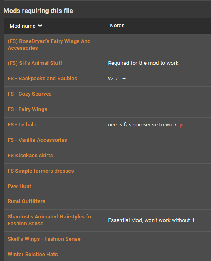View the FS Kisekaes skirts mod

point(30,156)
